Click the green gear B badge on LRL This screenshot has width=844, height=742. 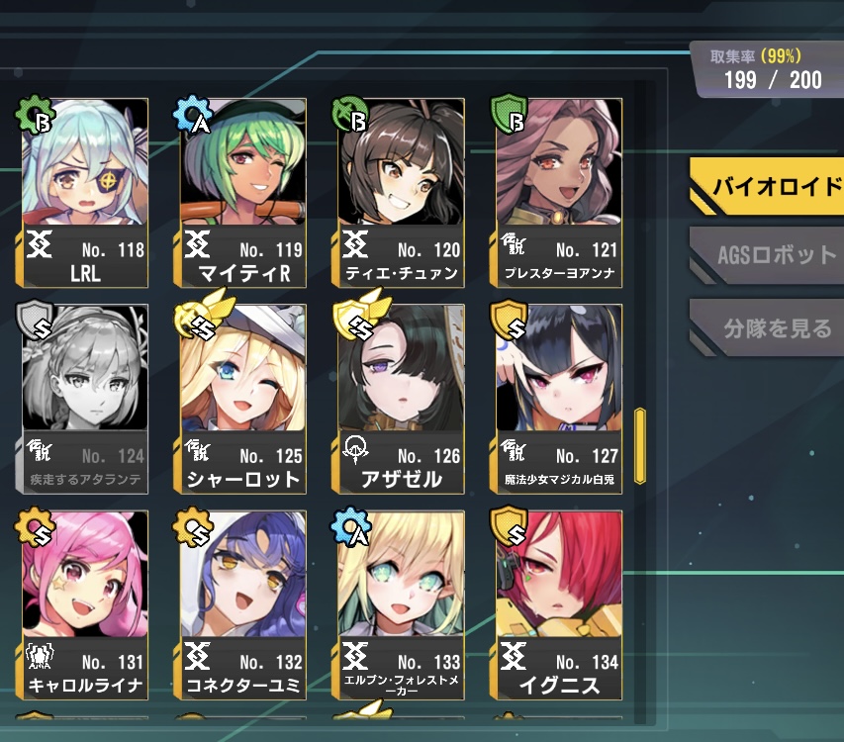click(x=34, y=114)
